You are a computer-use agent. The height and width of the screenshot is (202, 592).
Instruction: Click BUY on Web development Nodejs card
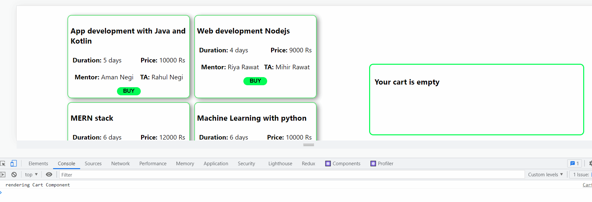[255, 81]
